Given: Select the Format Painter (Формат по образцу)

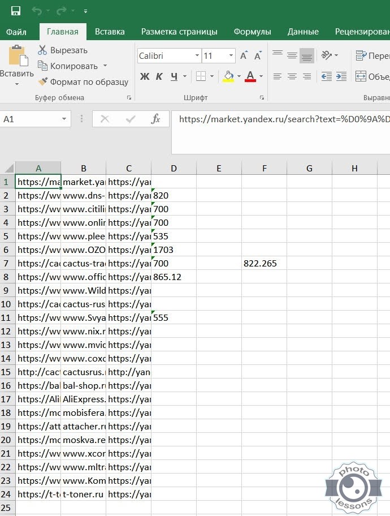Looking at the screenshot, I should (x=83, y=82).
